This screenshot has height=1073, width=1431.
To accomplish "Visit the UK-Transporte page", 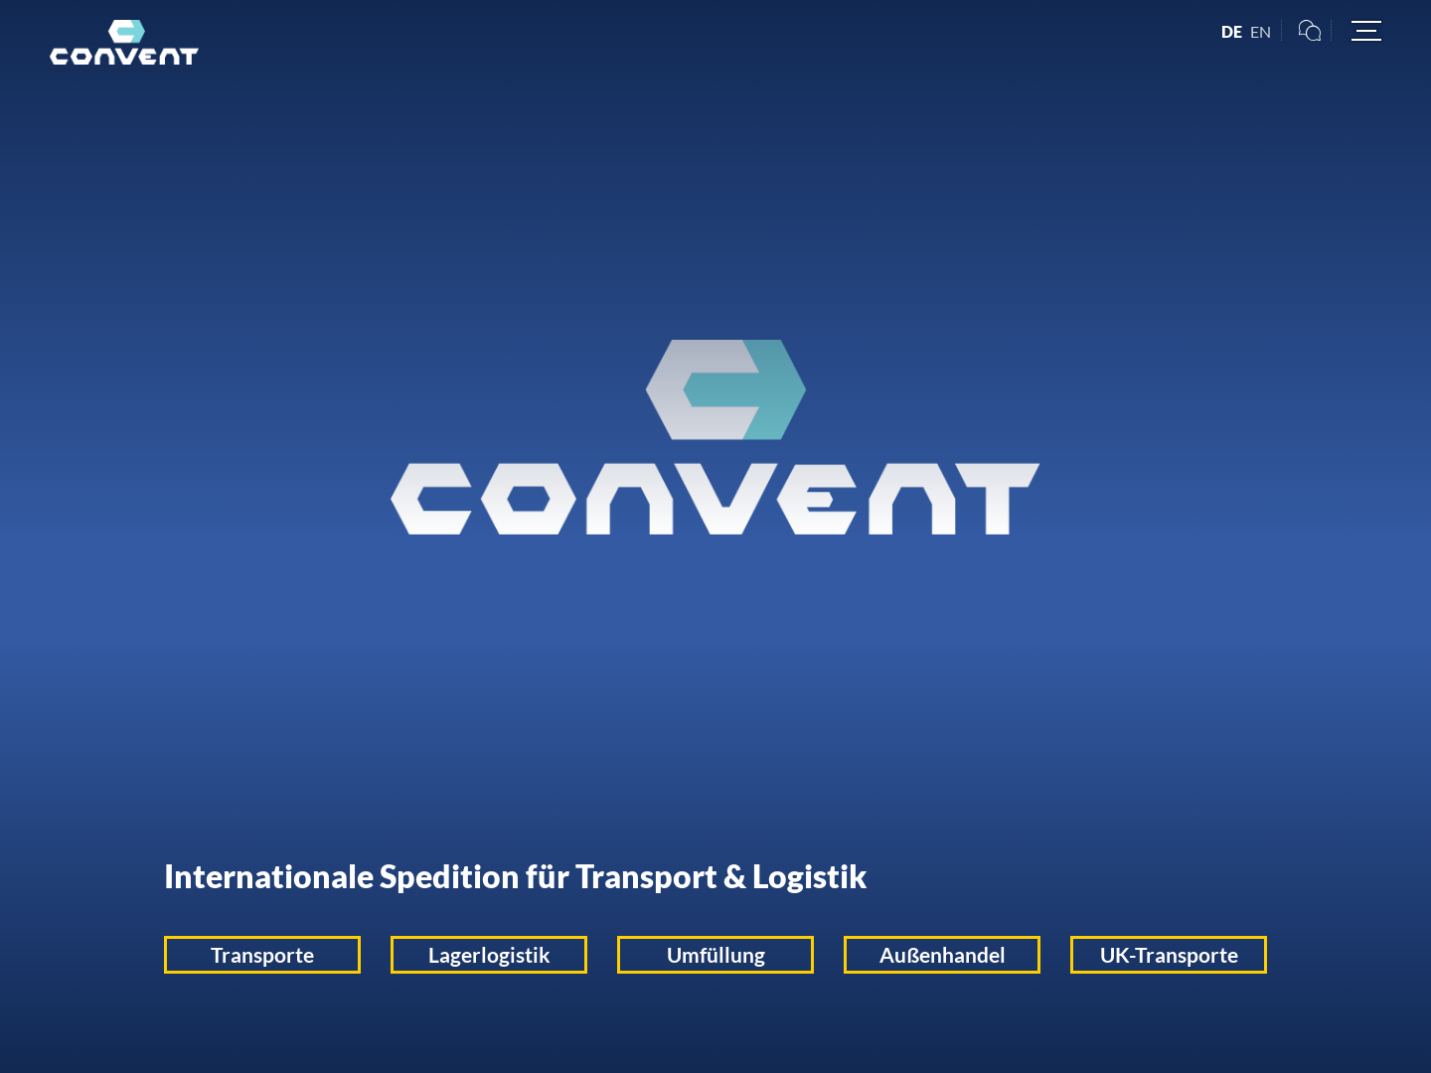I will 1169,955.
